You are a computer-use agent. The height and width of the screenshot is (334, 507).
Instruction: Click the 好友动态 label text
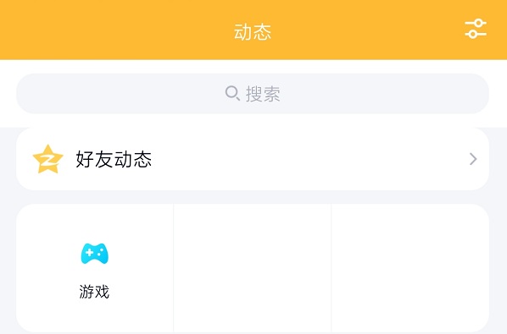click(114, 159)
